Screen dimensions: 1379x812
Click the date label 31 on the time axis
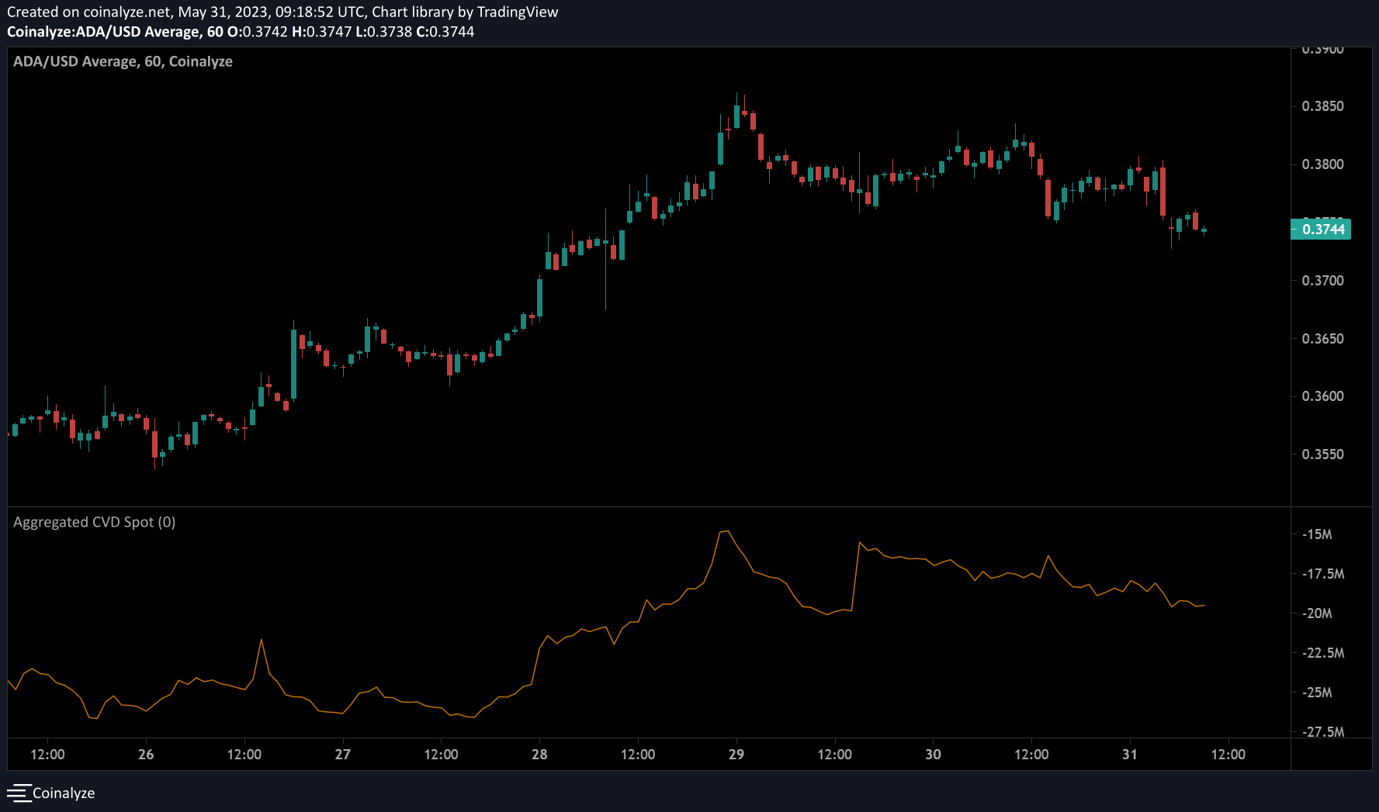[x=1130, y=755]
